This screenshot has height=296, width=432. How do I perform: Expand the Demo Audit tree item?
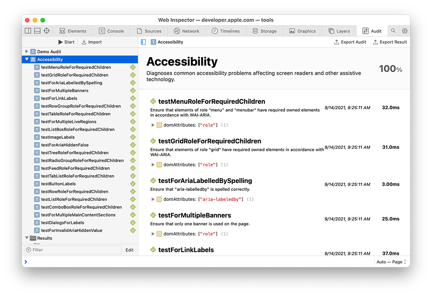click(27, 52)
